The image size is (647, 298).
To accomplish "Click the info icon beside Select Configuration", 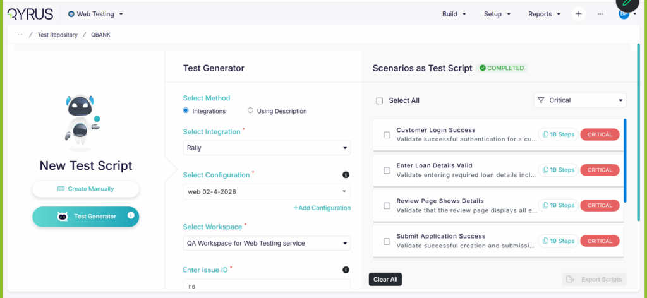I will [346, 175].
